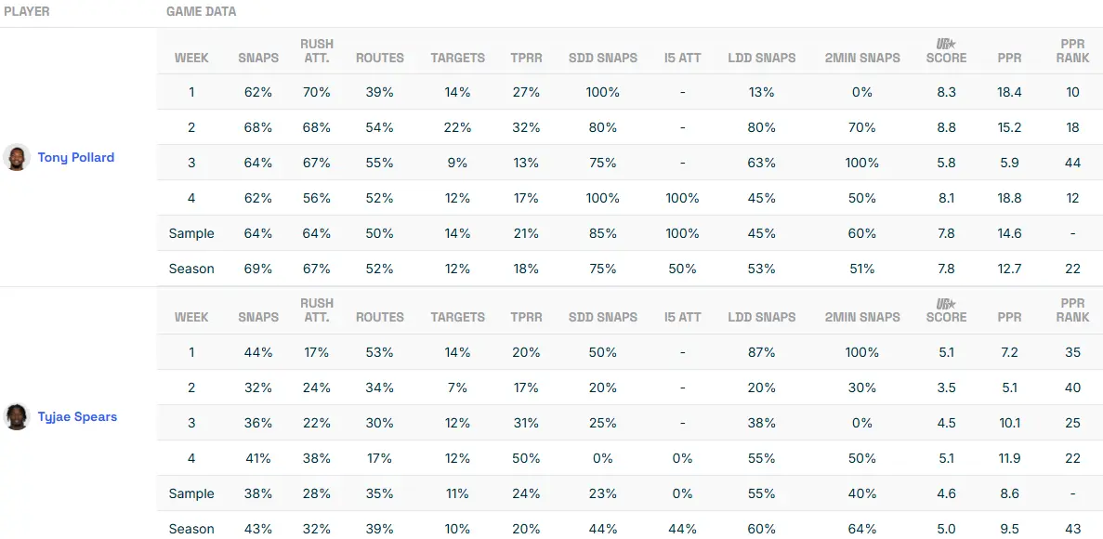
Task: Open the Tyjae Spears player link
Action: click(77, 417)
